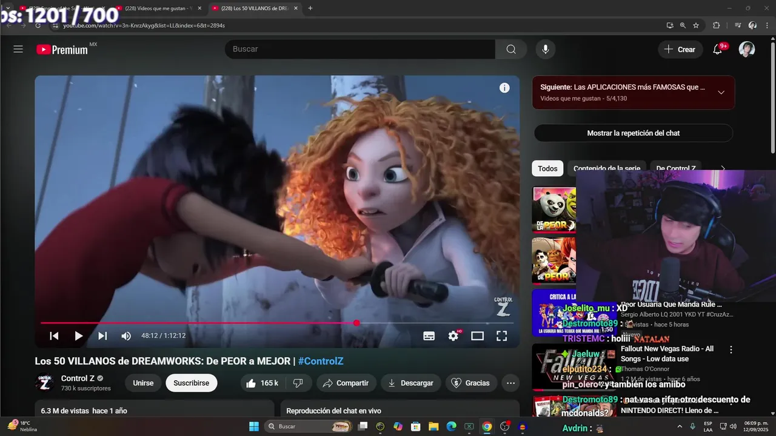
Task: Select the Todos filter chip
Action: tap(547, 169)
